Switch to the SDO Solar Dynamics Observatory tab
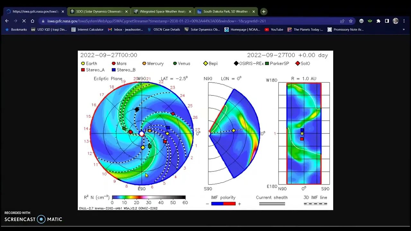 pyautogui.click(x=99, y=12)
